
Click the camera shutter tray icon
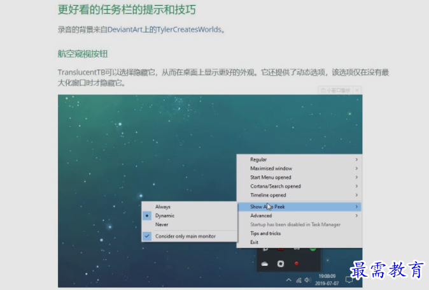pos(281,264)
